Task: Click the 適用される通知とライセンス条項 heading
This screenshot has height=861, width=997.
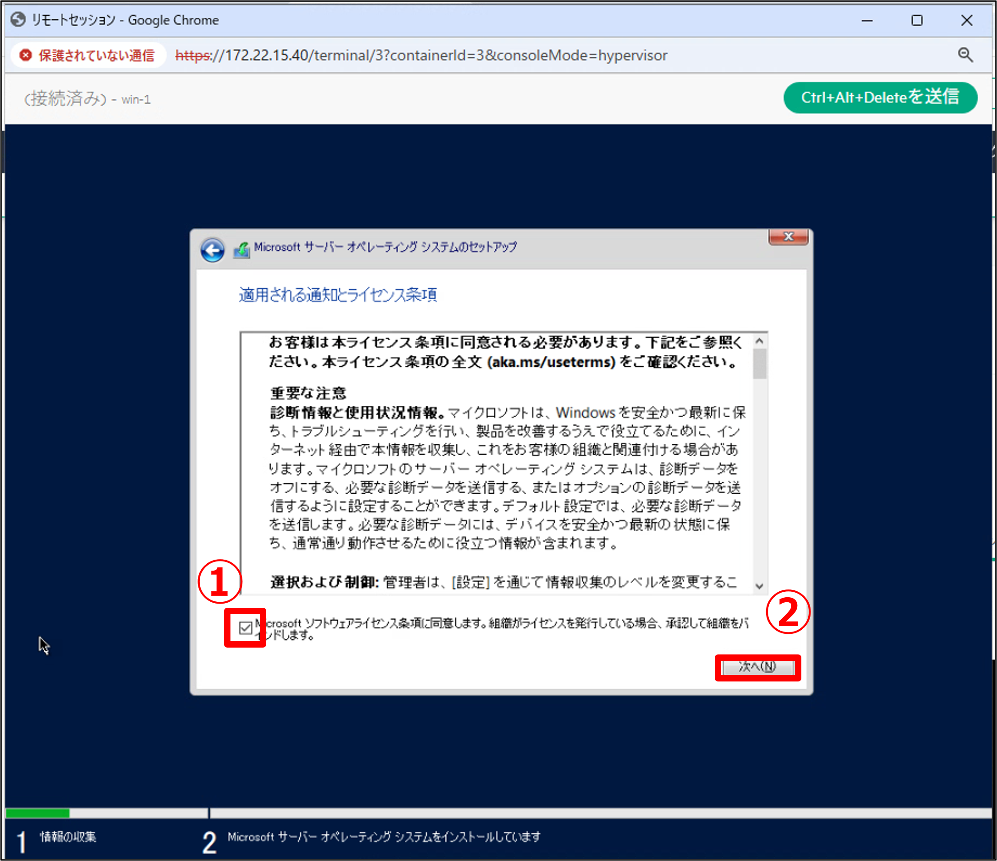Action: (x=337, y=295)
